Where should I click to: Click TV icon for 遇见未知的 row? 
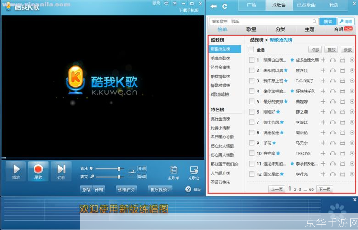pyautogui.click(x=342, y=164)
